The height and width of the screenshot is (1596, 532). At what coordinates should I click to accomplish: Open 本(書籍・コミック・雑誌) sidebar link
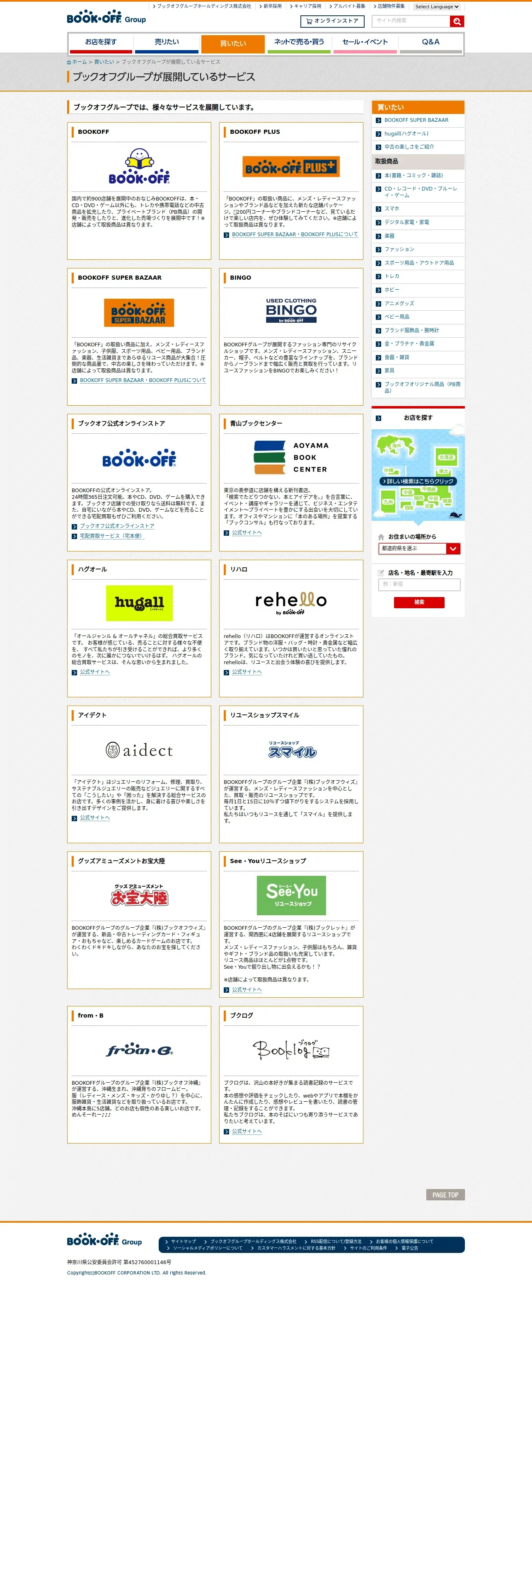pos(414,175)
